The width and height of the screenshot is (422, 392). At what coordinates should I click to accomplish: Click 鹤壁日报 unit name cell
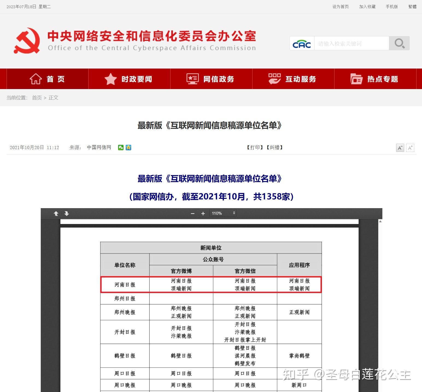click(x=125, y=356)
